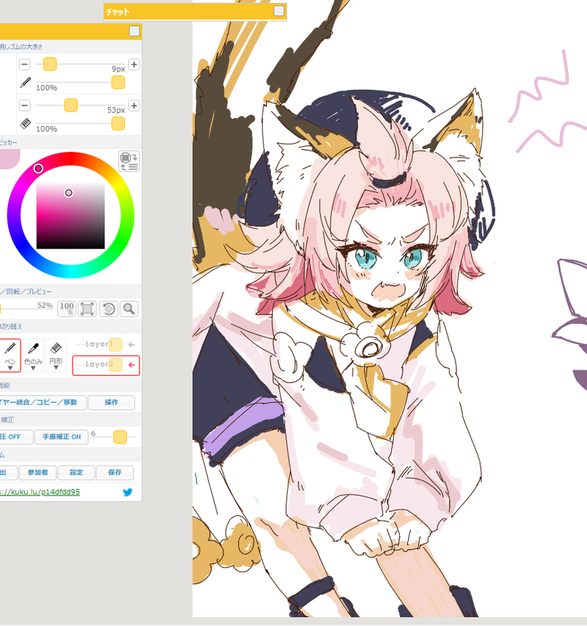Toggle the pen pressure OFF button

tap(16, 437)
